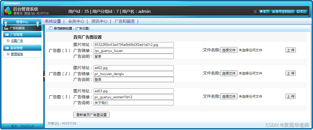The height and width of the screenshot is (130, 313).
Task: Focus the 图片地址 field containing ad03.jpg
Action: [134, 91]
